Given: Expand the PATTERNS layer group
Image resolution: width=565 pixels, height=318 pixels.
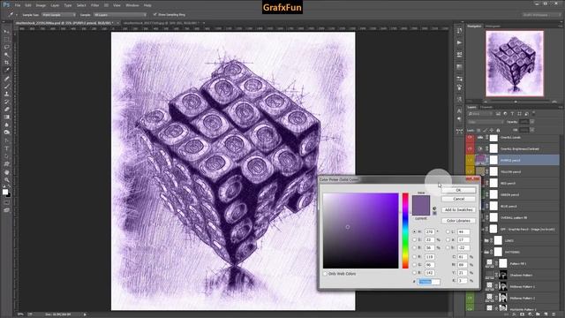Looking at the screenshot, I should pyautogui.click(x=483, y=252).
